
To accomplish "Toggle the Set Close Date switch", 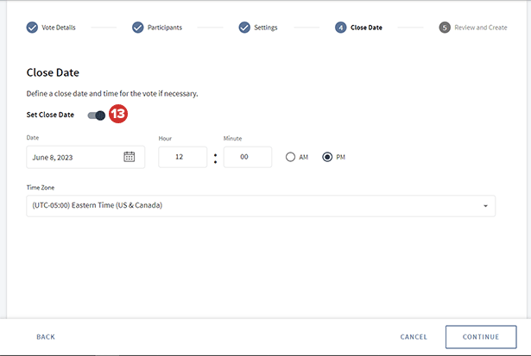I will [x=97, y=115].
